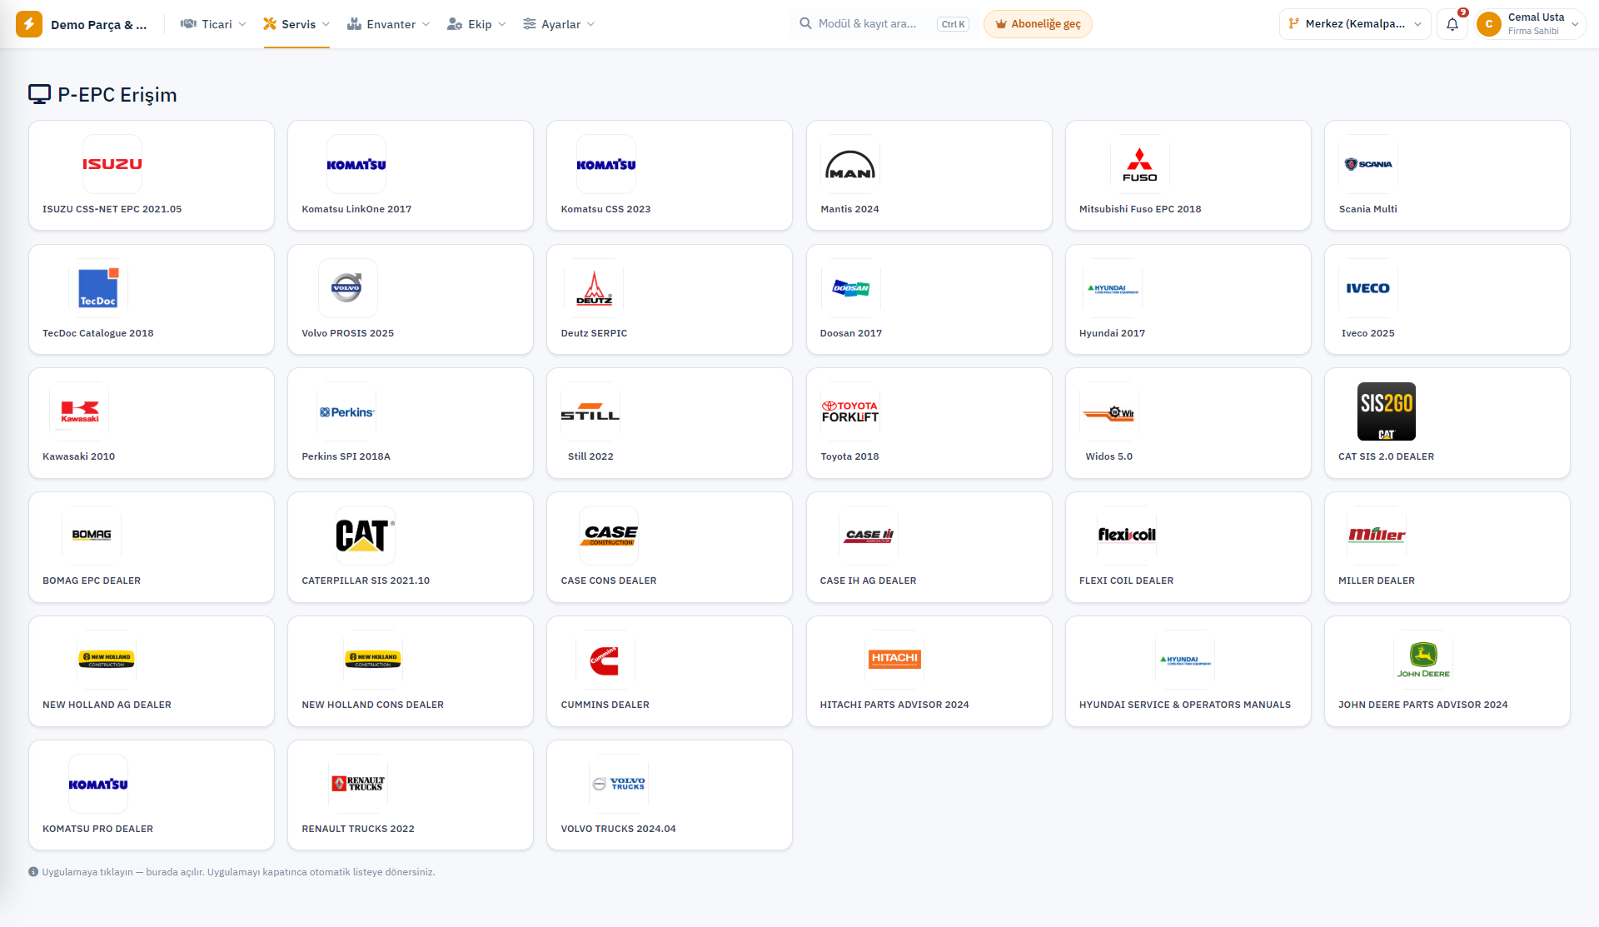1599x927 pixels.
Task: Launch the Perkins SPI logo icon
Action: 346,411
